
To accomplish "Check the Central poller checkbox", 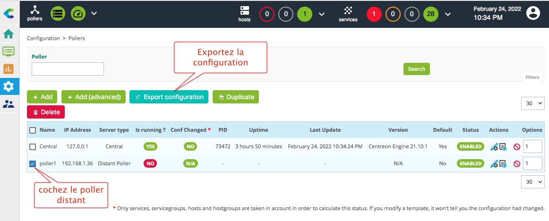I will pyautogui.click(x=33, y=147).
